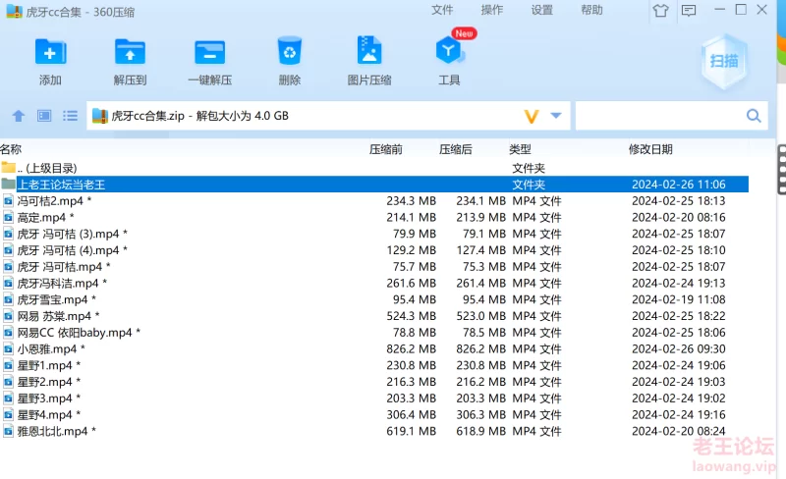This screenshot has height=479, width=786.
Task: Select the file 冯可桔2.mp4
Action: click(374, 201)
